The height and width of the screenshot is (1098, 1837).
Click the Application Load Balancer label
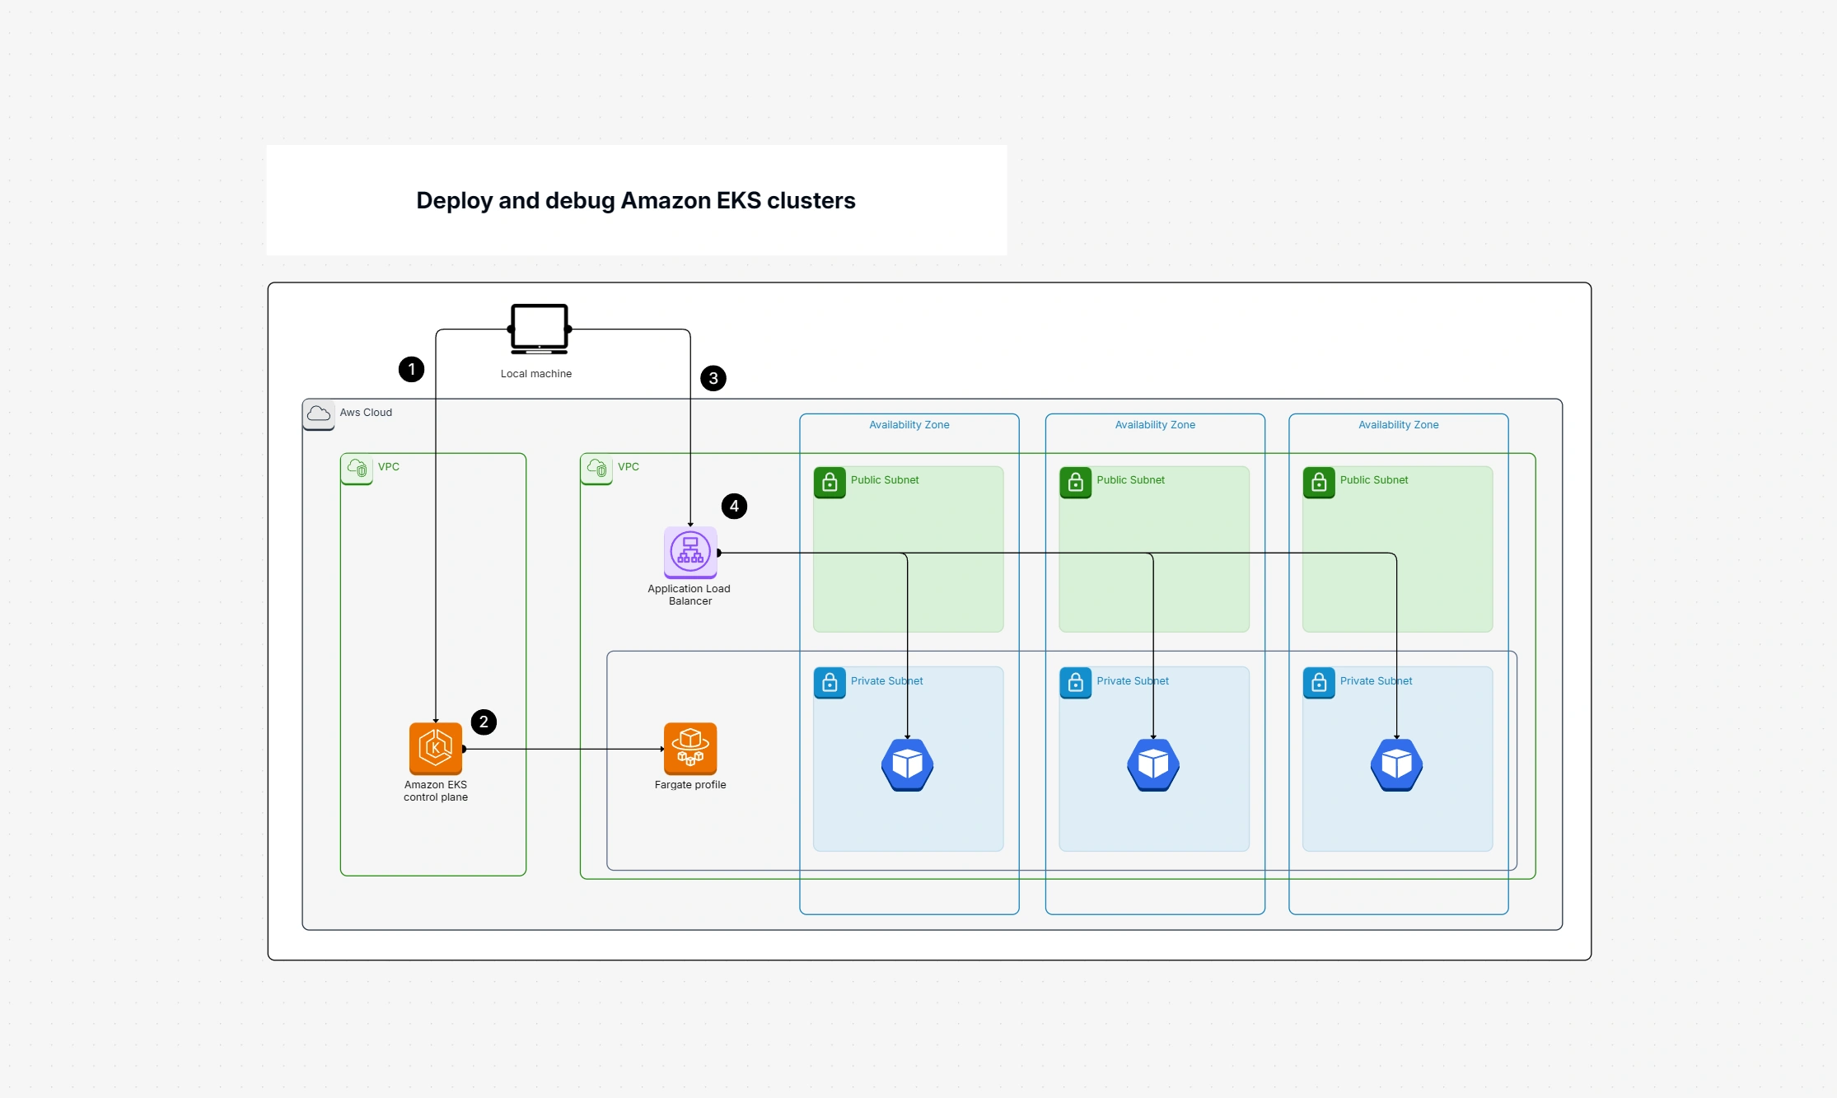point(689,595)
